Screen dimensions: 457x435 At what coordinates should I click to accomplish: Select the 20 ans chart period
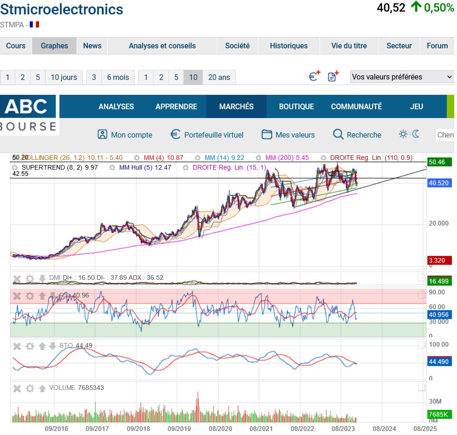tap(219, 77)
